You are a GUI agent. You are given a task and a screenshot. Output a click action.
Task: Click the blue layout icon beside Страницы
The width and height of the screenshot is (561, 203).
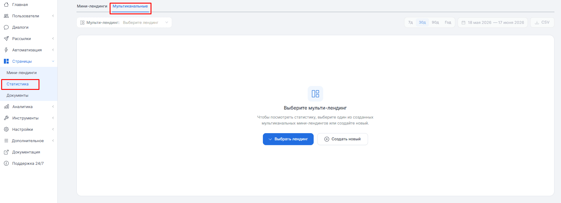(6, 61)
